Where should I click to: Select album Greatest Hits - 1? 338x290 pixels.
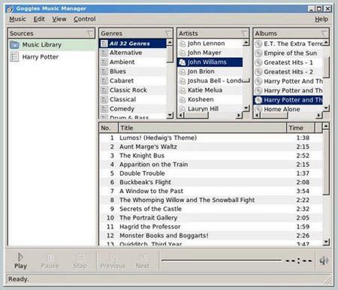pos(288,62)
